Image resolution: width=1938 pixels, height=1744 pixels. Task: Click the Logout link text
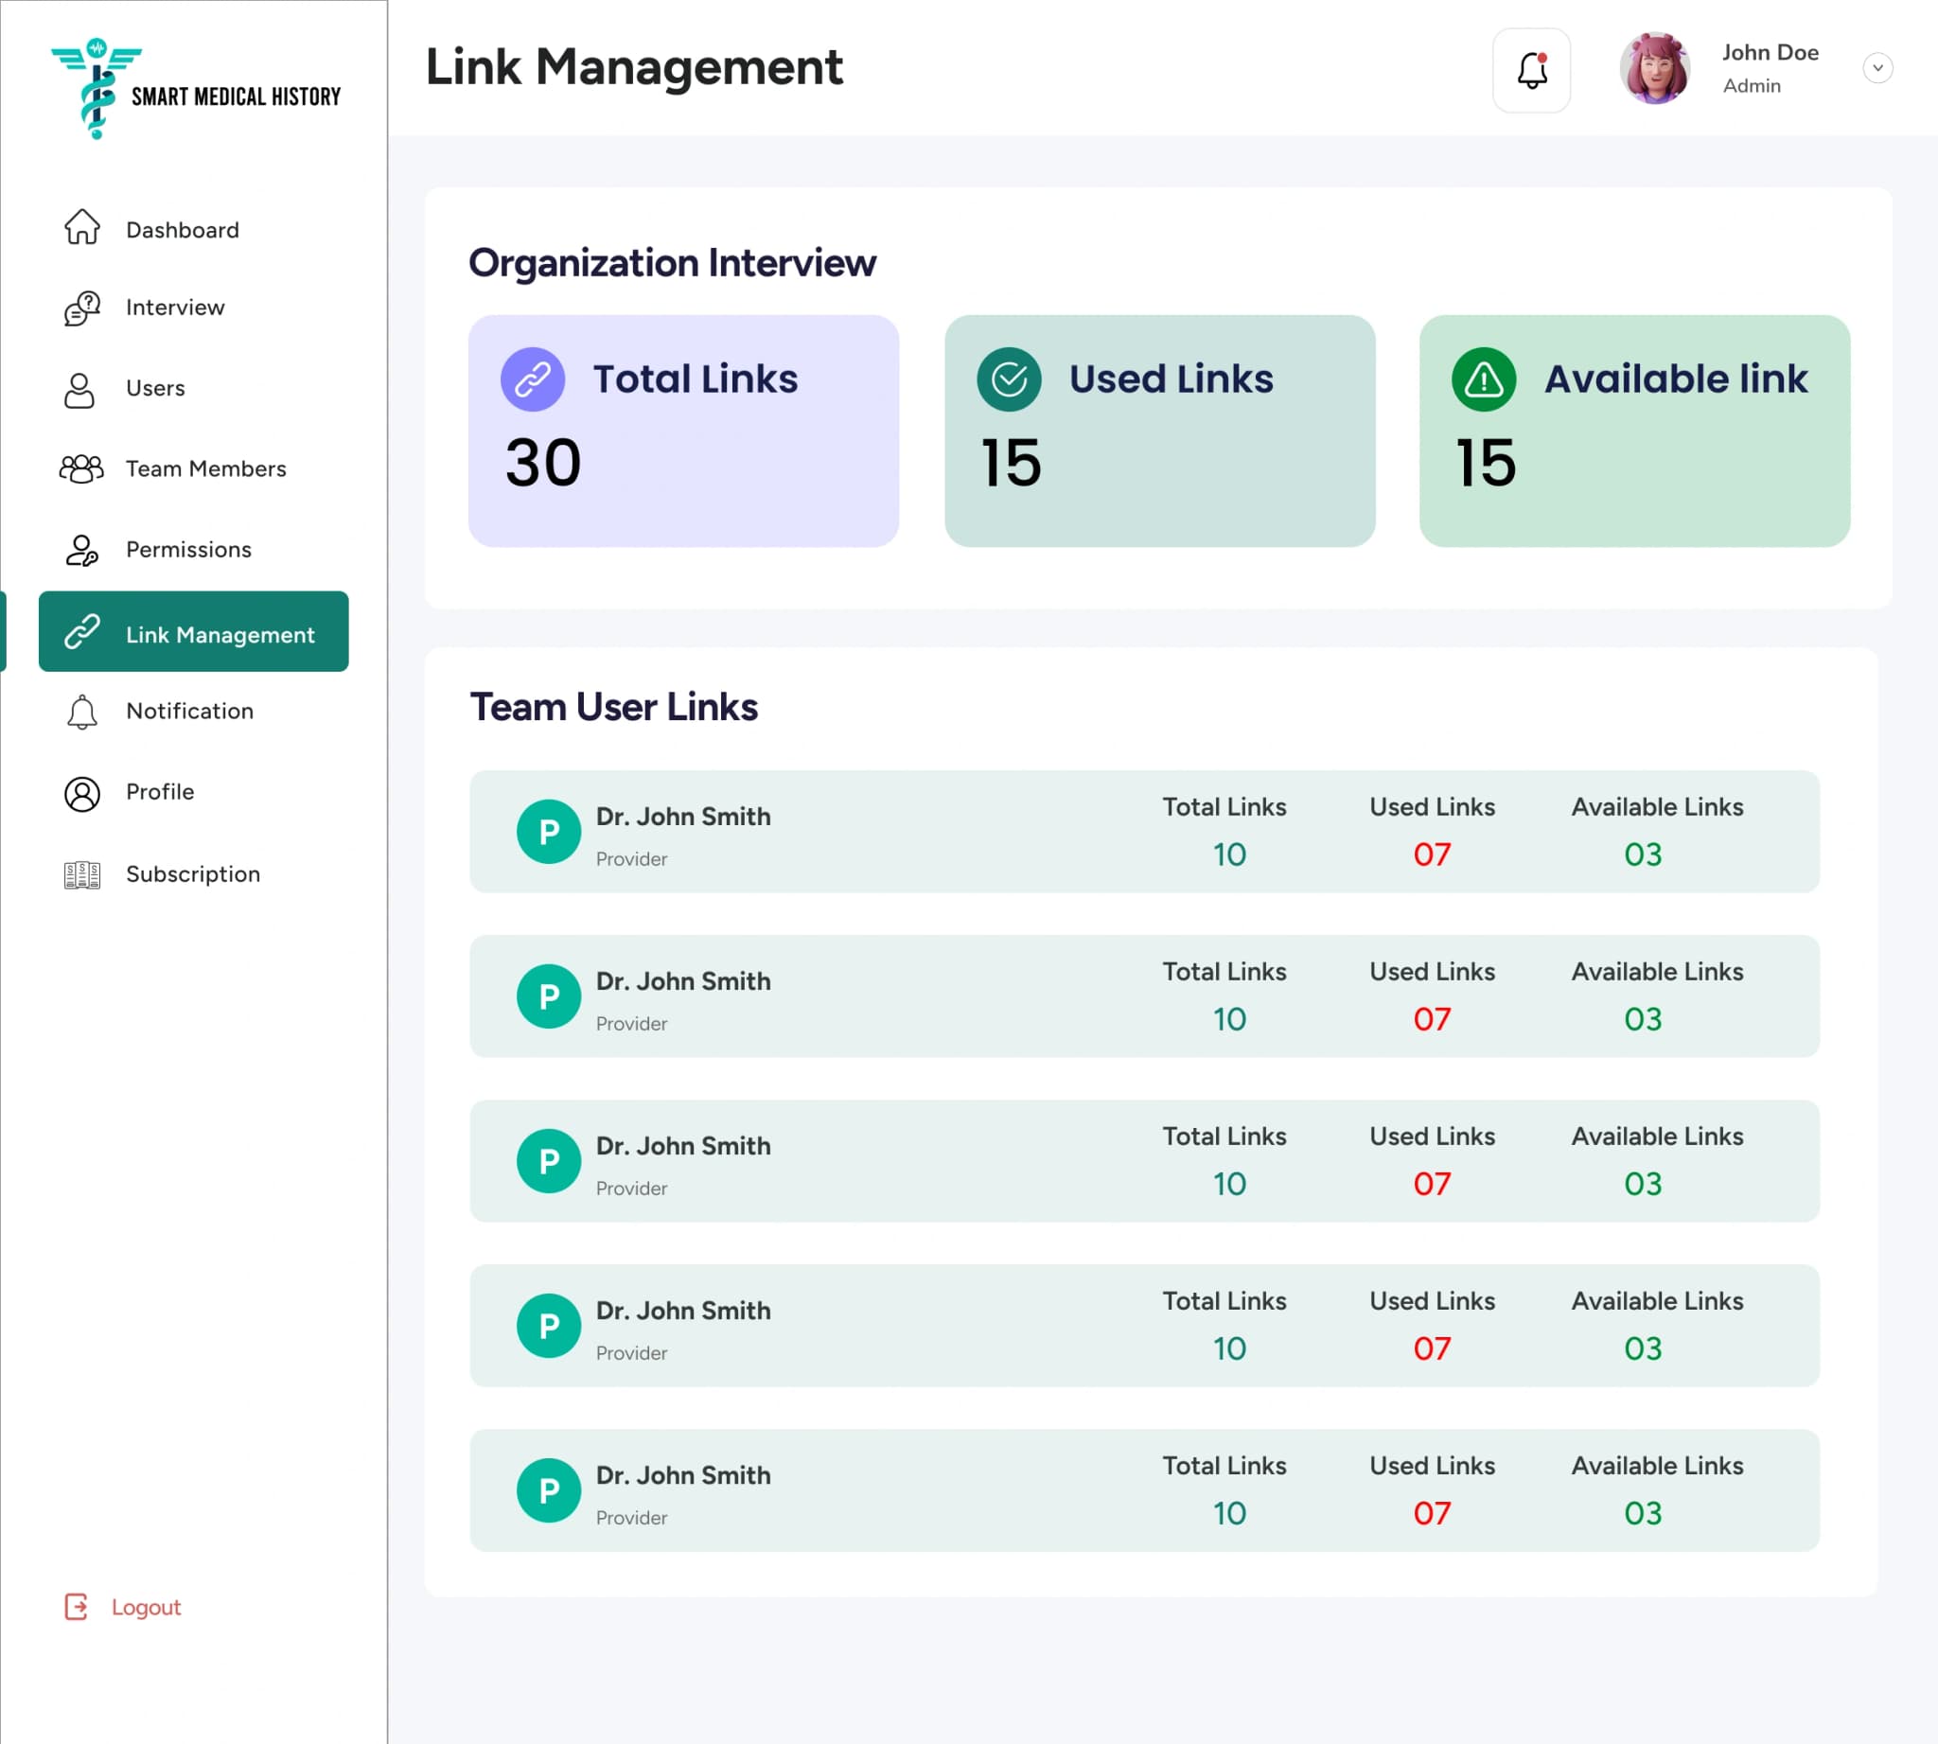(x=146, y=1607)
